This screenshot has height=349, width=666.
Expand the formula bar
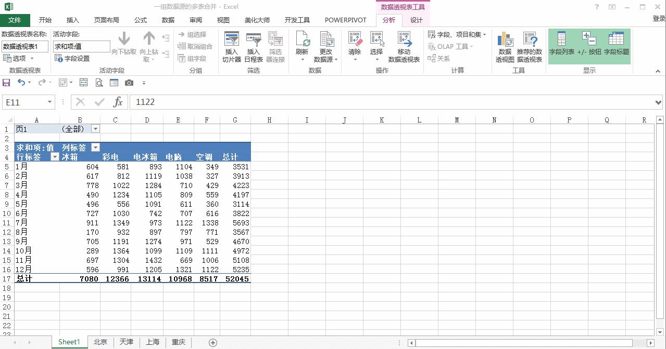[x=658, y=102]
